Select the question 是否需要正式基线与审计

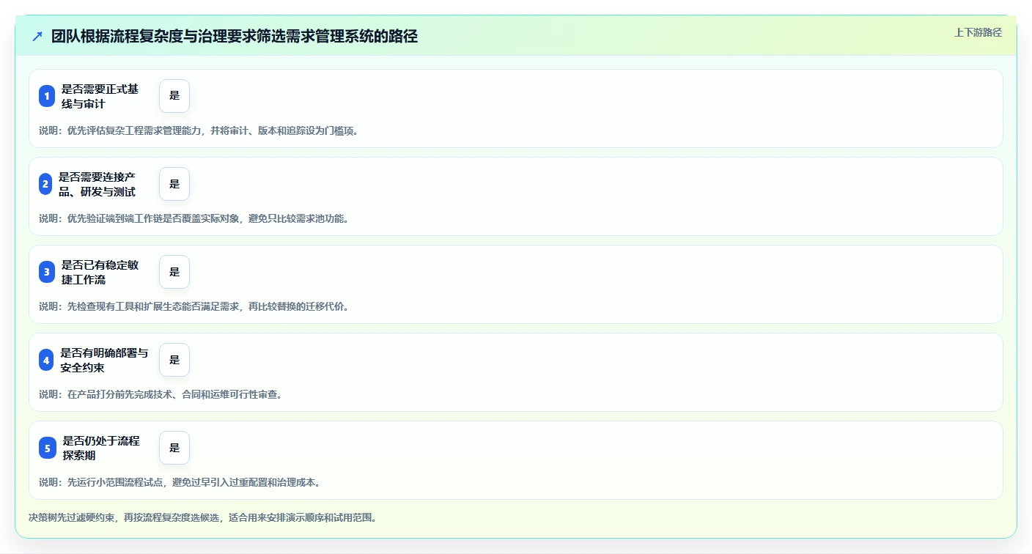[x=100, y=96]
